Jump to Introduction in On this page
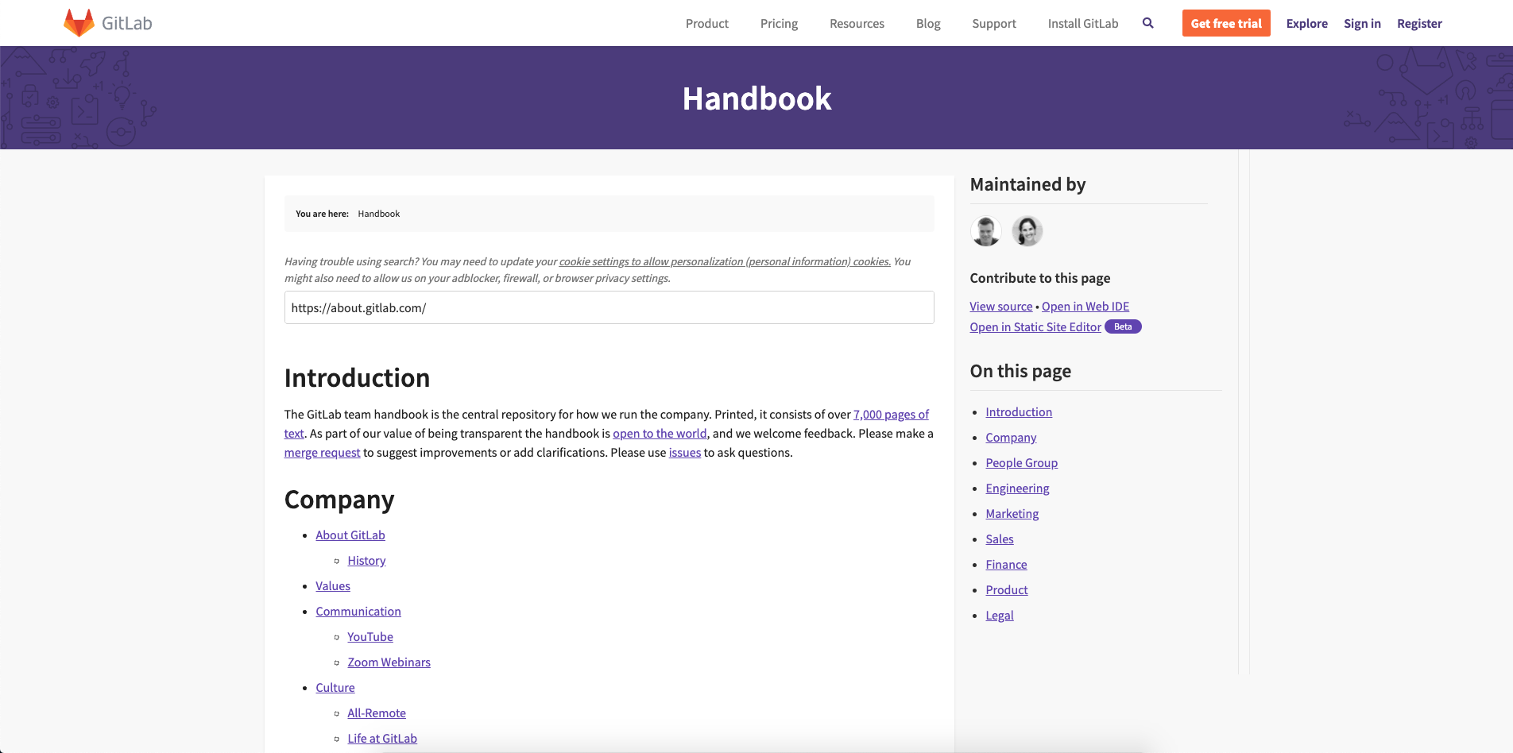Screen dimensions: 1513x753 click(x=1019, y=412)
